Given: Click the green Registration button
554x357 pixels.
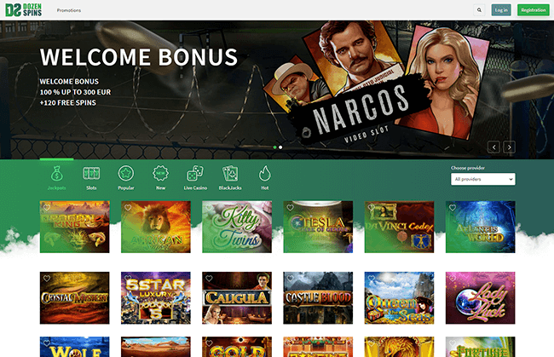Looking at the screenshot, I should [534, 10].
